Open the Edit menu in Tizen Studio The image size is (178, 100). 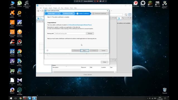[x=41, y=8]
